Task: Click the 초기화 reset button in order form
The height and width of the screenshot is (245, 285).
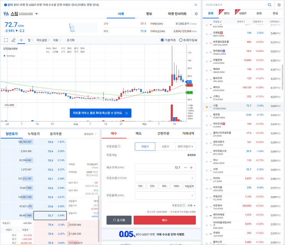Action: [119, 220]
